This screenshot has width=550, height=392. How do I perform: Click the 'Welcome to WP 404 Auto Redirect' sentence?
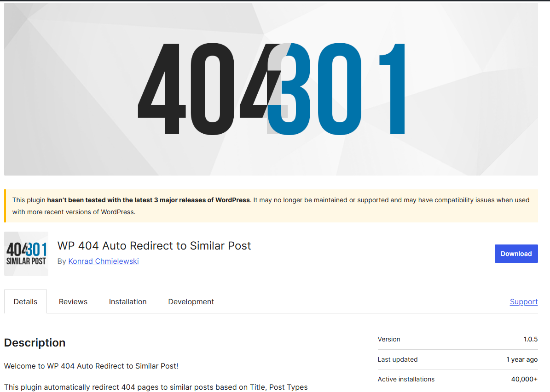(x=91, y=366)
